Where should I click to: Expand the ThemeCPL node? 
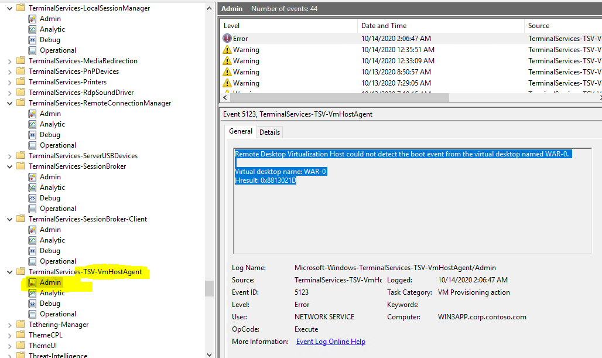pos(9,335)
